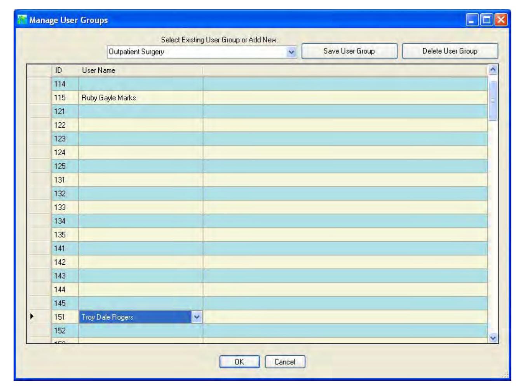Select ID cell 152
Image resolution: width=523 pixels, height=392 pixels.
point(65,331)
